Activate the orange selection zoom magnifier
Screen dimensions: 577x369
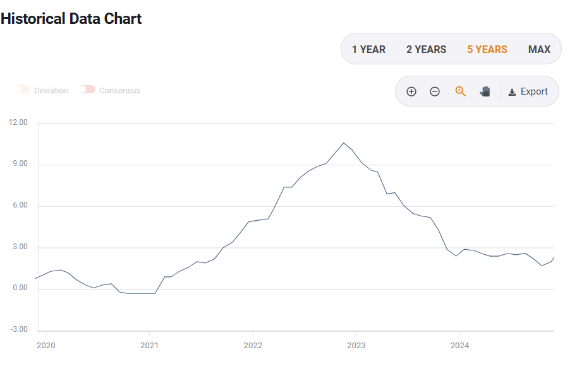tap(460, 91)
